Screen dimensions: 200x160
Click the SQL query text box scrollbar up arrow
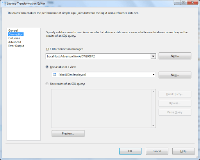(153, 92)
